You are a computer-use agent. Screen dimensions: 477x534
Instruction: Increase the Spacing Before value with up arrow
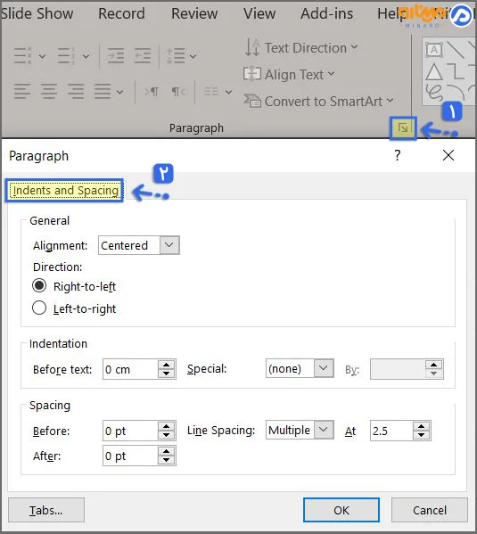pos(166,426)
